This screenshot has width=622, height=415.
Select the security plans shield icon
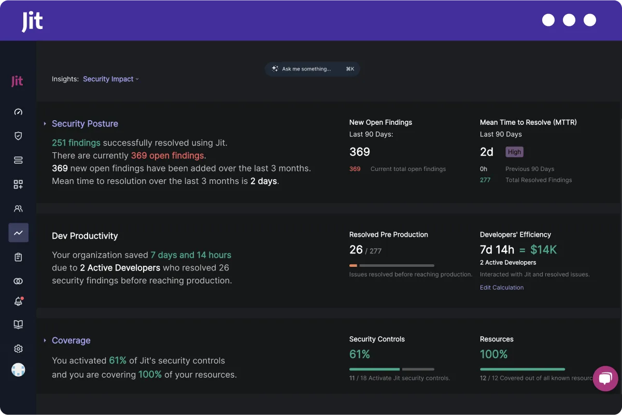pos(18,136)
